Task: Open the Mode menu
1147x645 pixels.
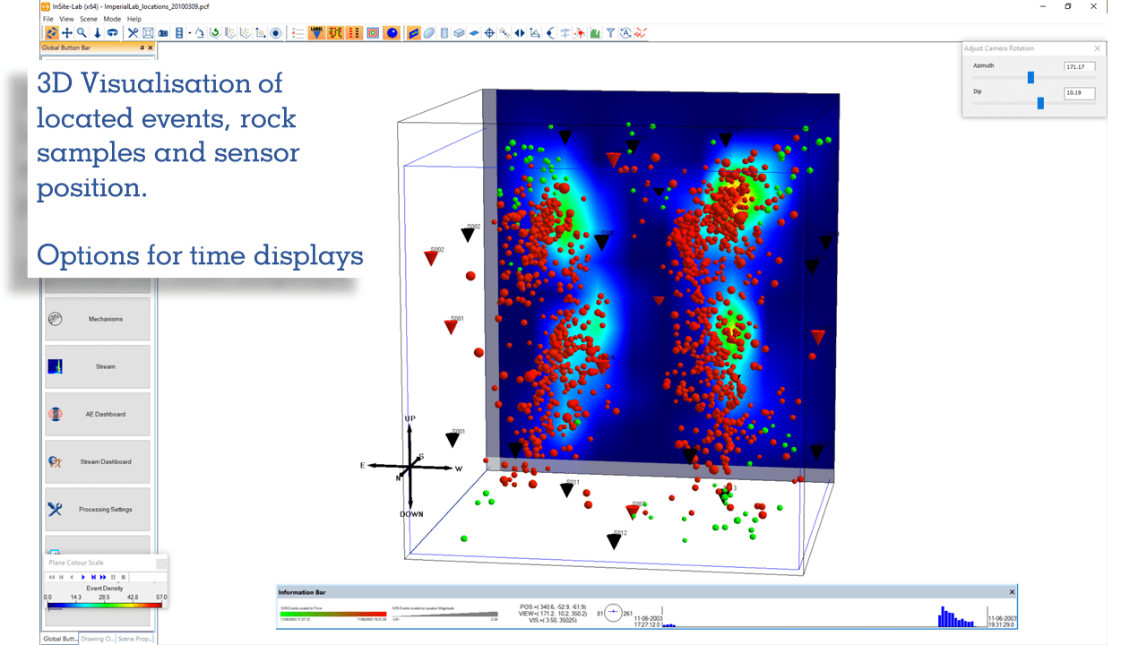Action: [112, 19]
